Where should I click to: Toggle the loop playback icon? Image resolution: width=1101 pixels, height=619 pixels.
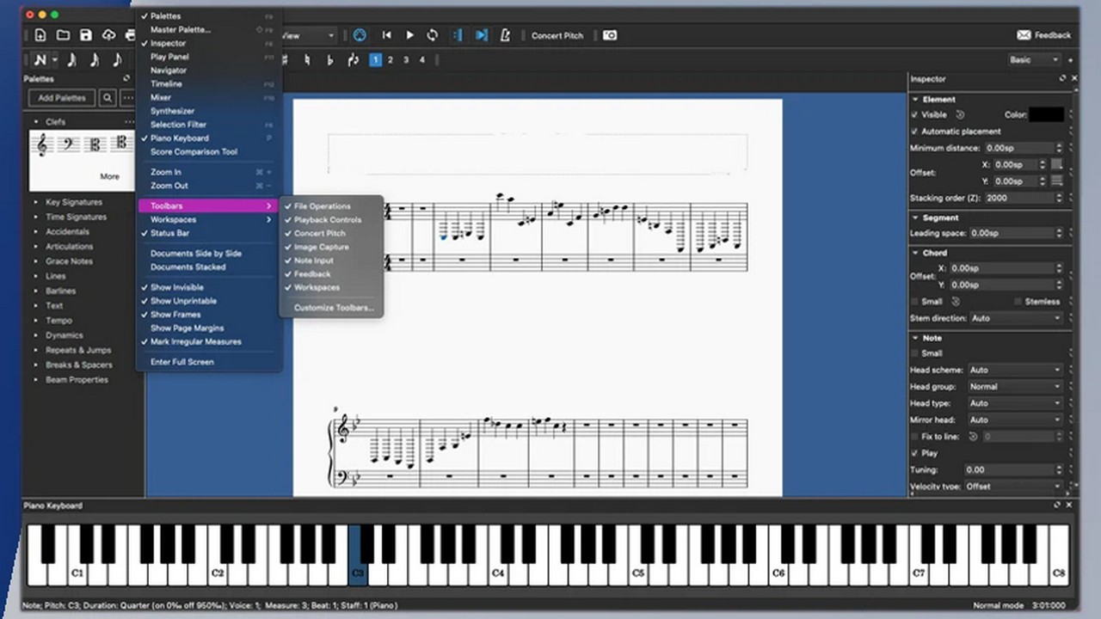coord(433,35)
